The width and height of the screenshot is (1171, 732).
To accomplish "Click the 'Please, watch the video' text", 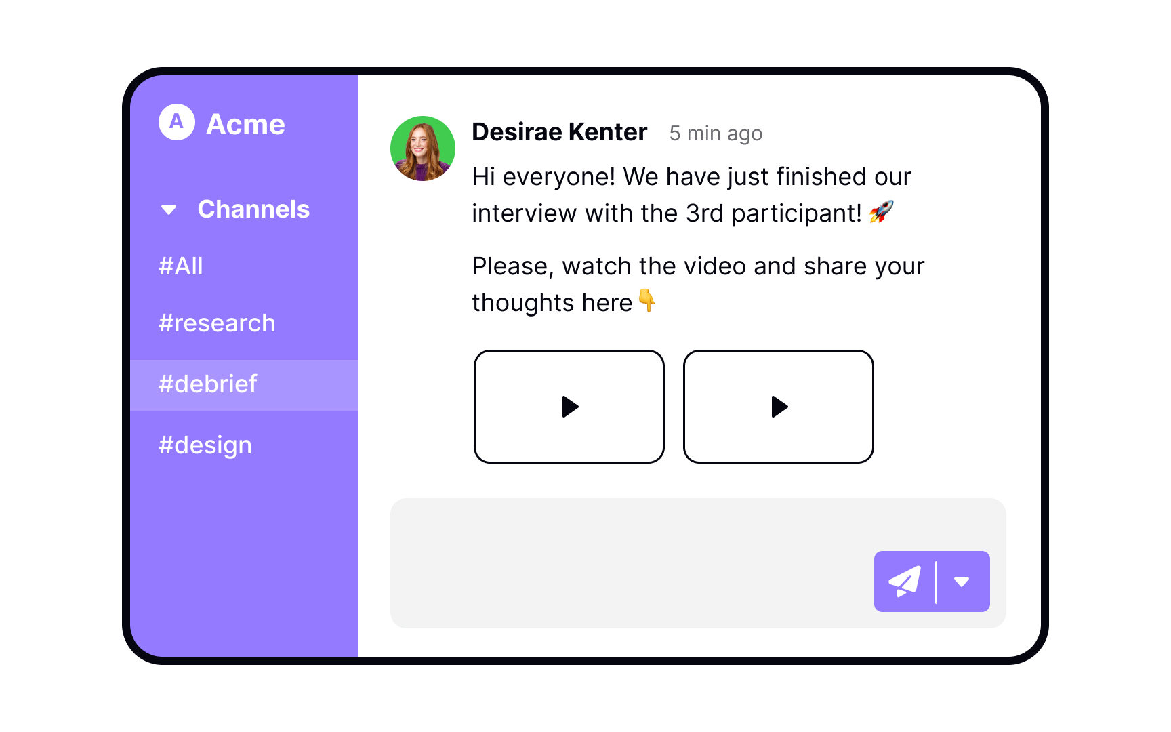I will click(x=698, y=266).
